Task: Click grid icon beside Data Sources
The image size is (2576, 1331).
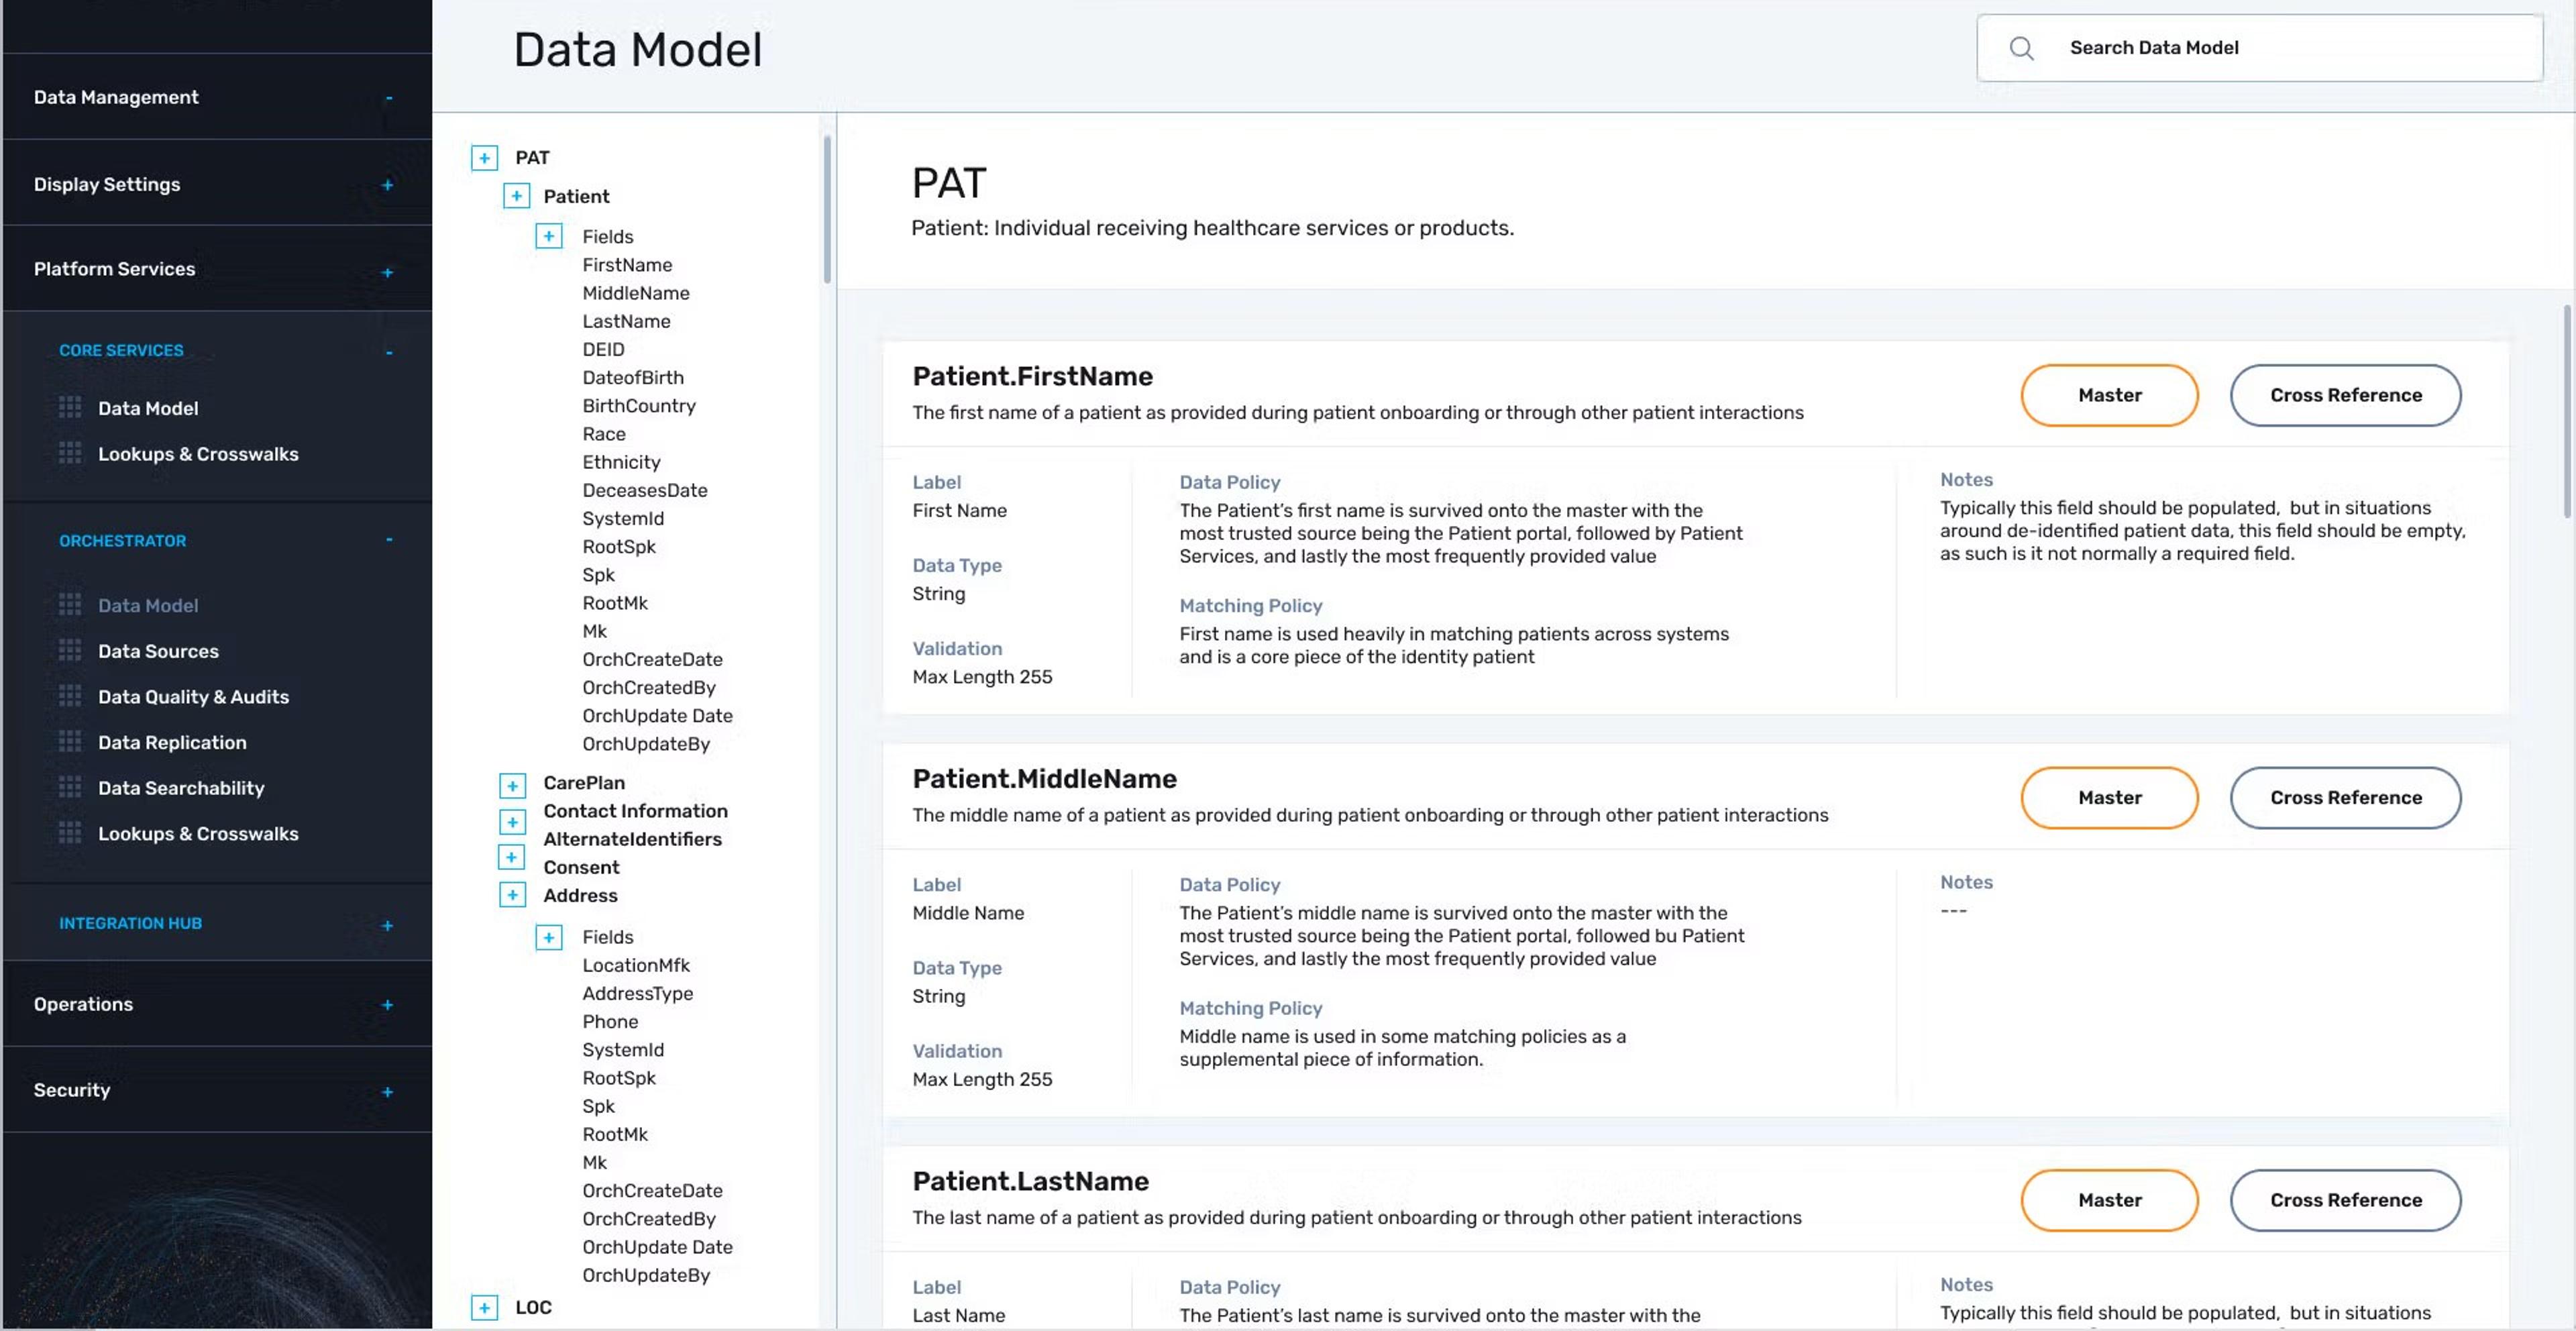Action: tap(69, 651)
